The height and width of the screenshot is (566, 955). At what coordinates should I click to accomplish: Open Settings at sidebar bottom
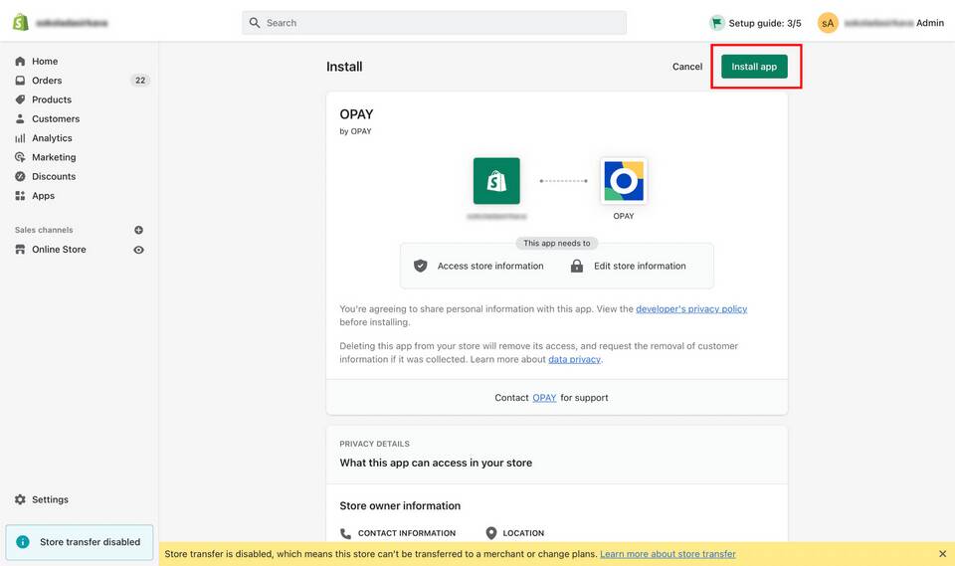coord(50,499)
